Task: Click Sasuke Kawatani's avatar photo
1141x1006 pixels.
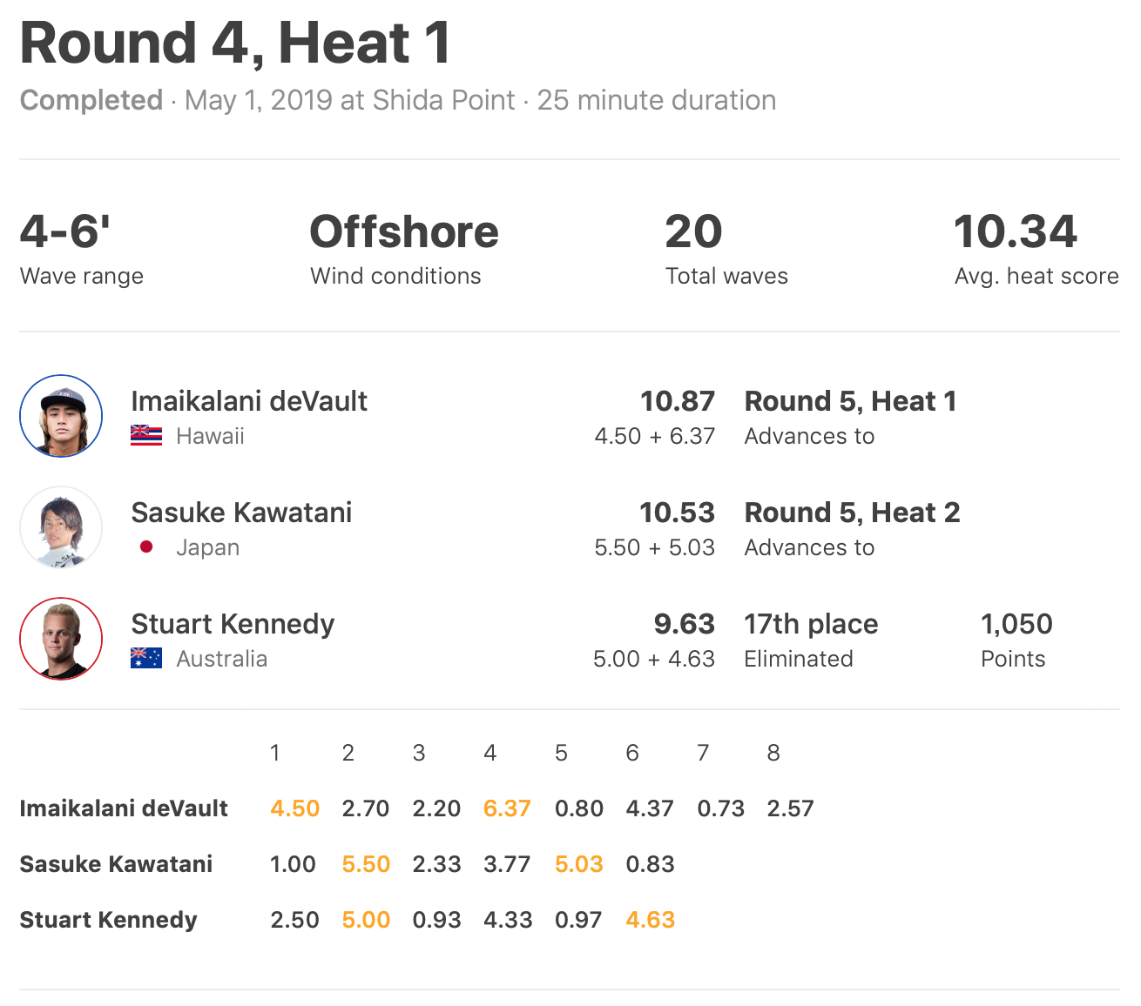Action: point(61,527)
